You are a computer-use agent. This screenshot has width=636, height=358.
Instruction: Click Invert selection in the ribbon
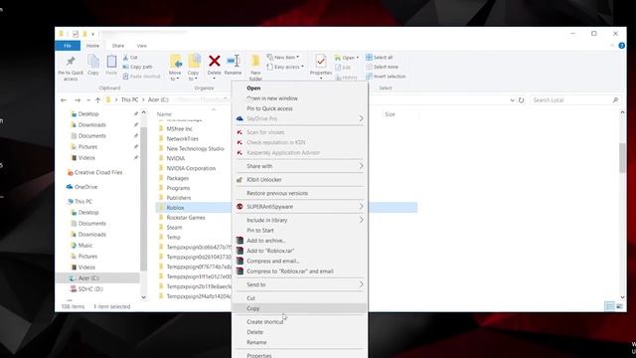point(386,77)
